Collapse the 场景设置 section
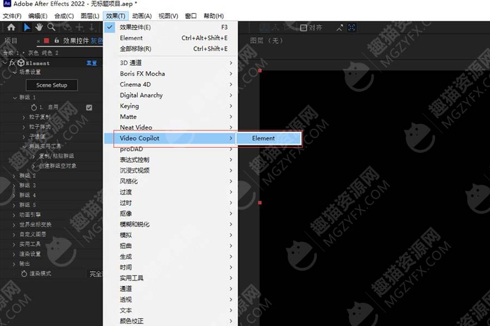 point(15,72)
